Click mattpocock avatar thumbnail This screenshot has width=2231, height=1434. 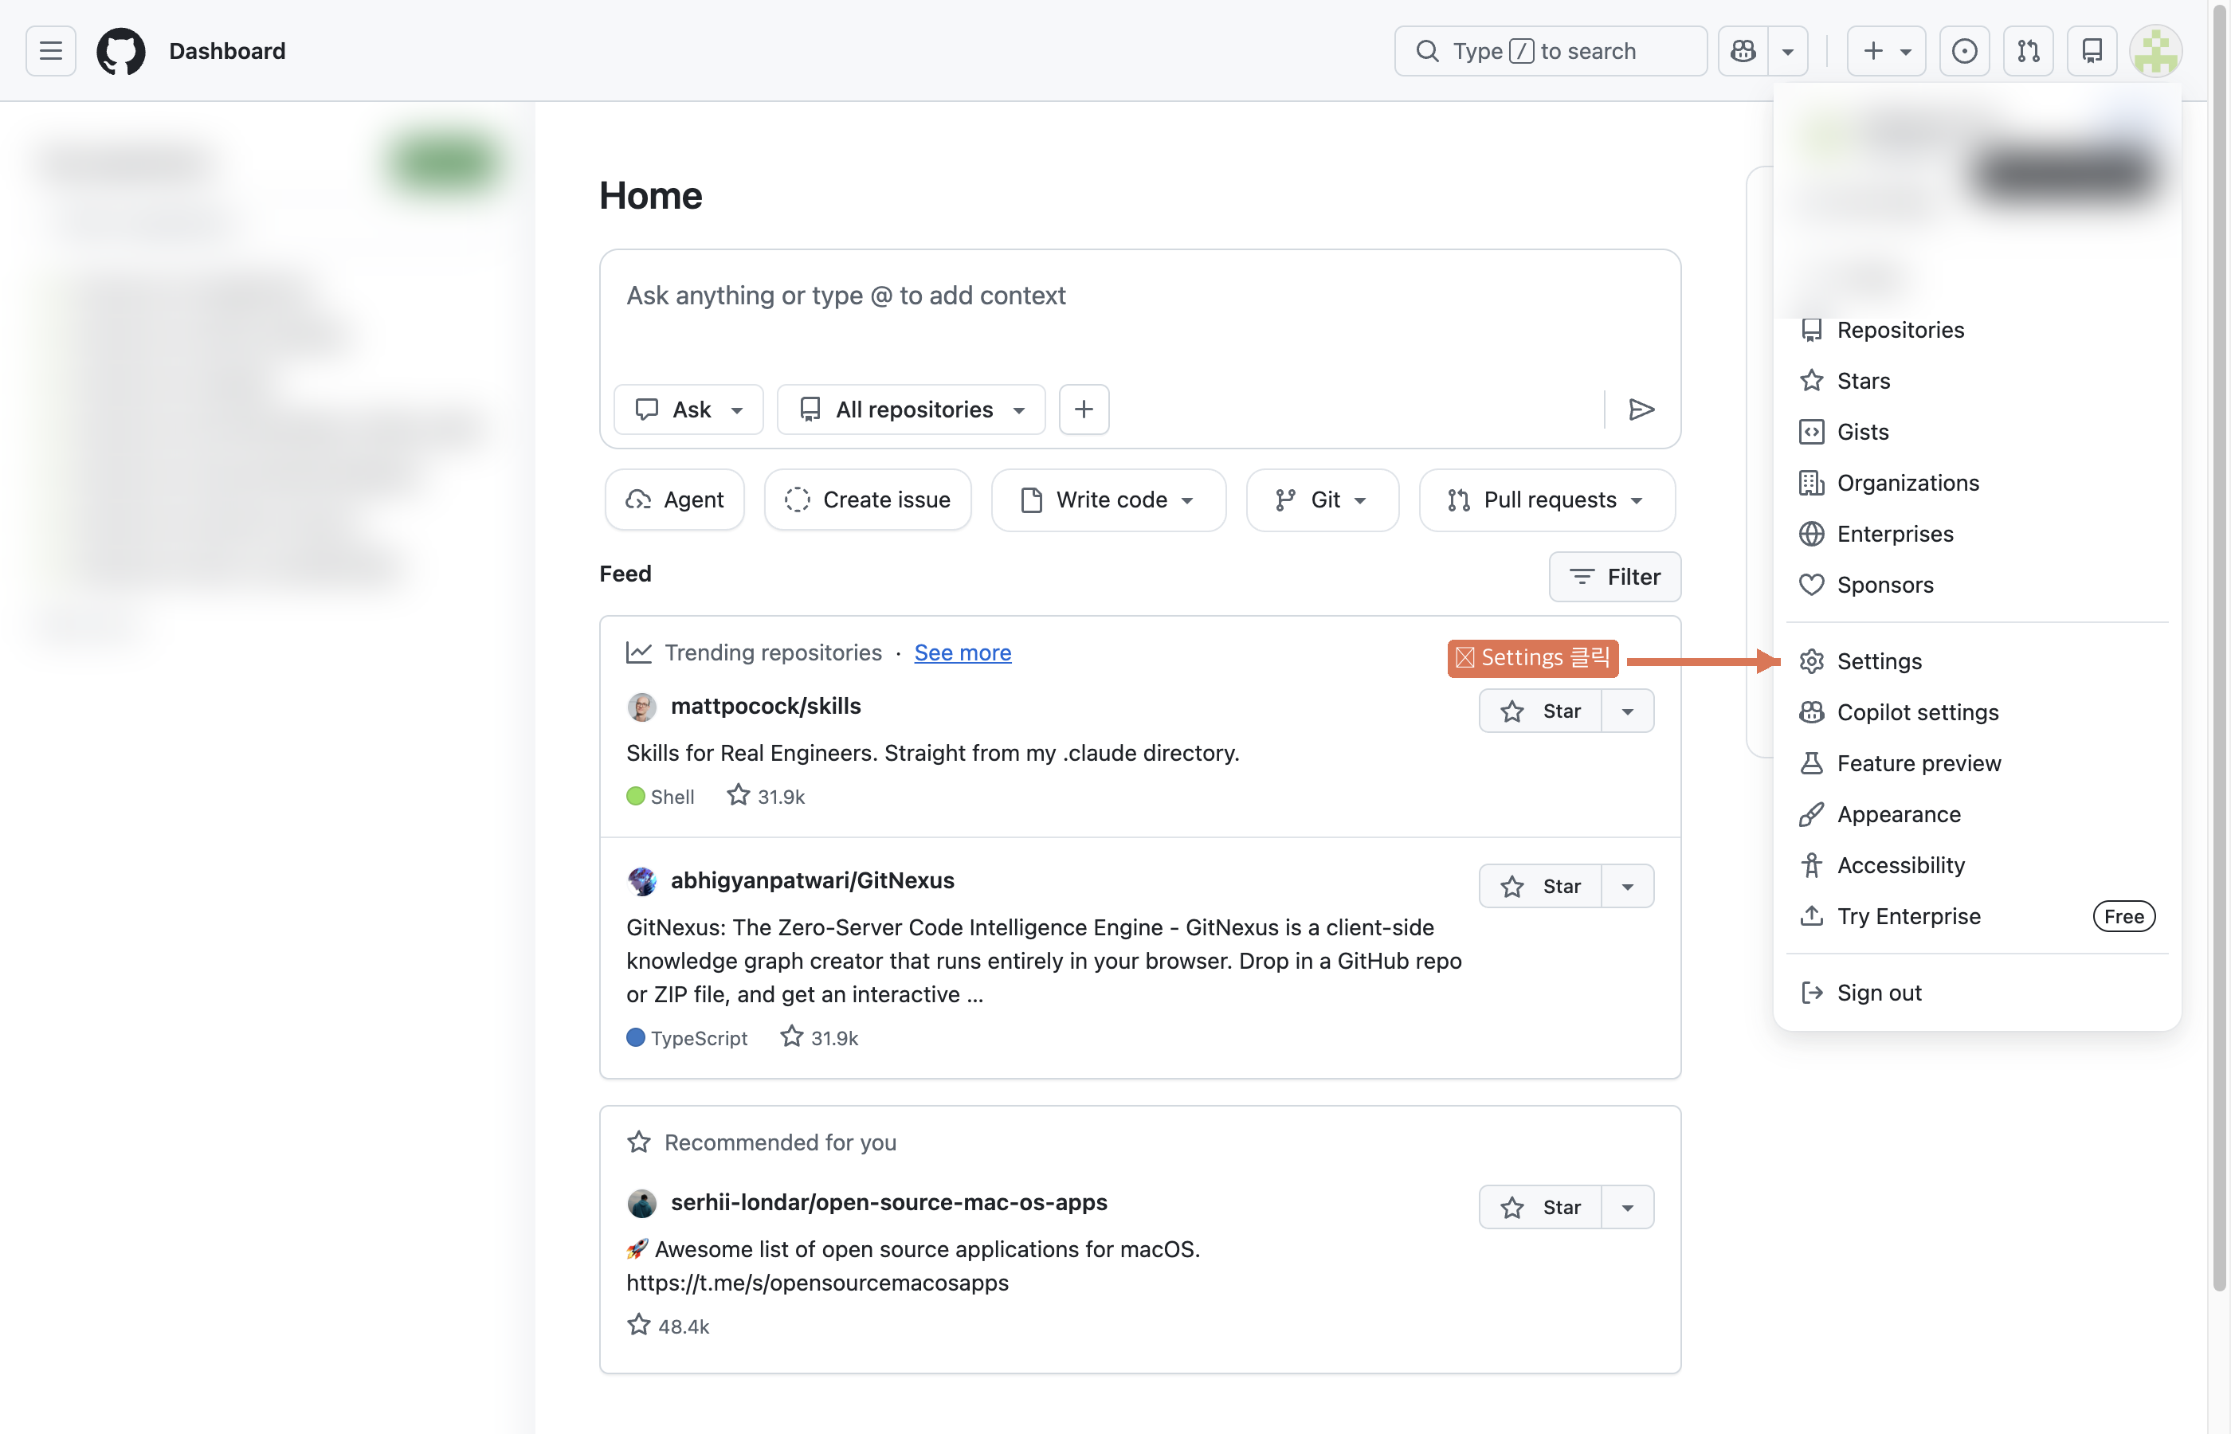click(x=641, y=707)
